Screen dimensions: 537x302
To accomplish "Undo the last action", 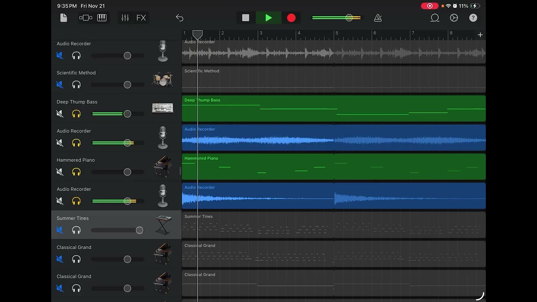I will 180,18.
